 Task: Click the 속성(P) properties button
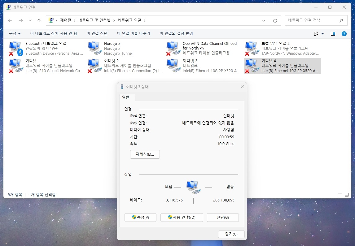click(x=140, y=217)
